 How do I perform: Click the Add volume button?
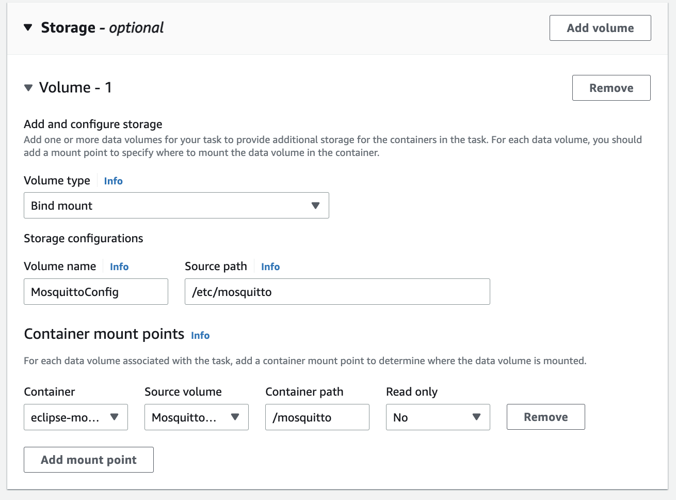point(600,28)
